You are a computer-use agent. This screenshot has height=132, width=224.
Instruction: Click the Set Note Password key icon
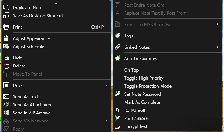(118, 94)
